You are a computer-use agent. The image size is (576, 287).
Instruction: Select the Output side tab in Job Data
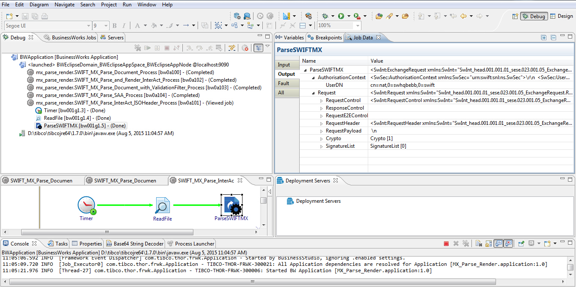tap(287, 74)
